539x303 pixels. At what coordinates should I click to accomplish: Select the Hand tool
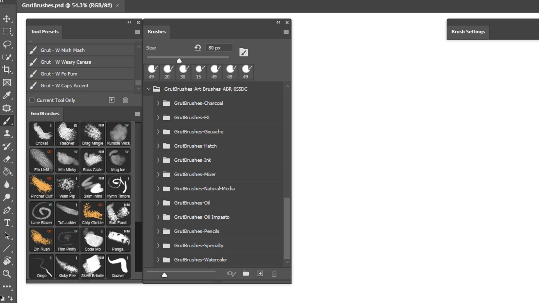7,261
